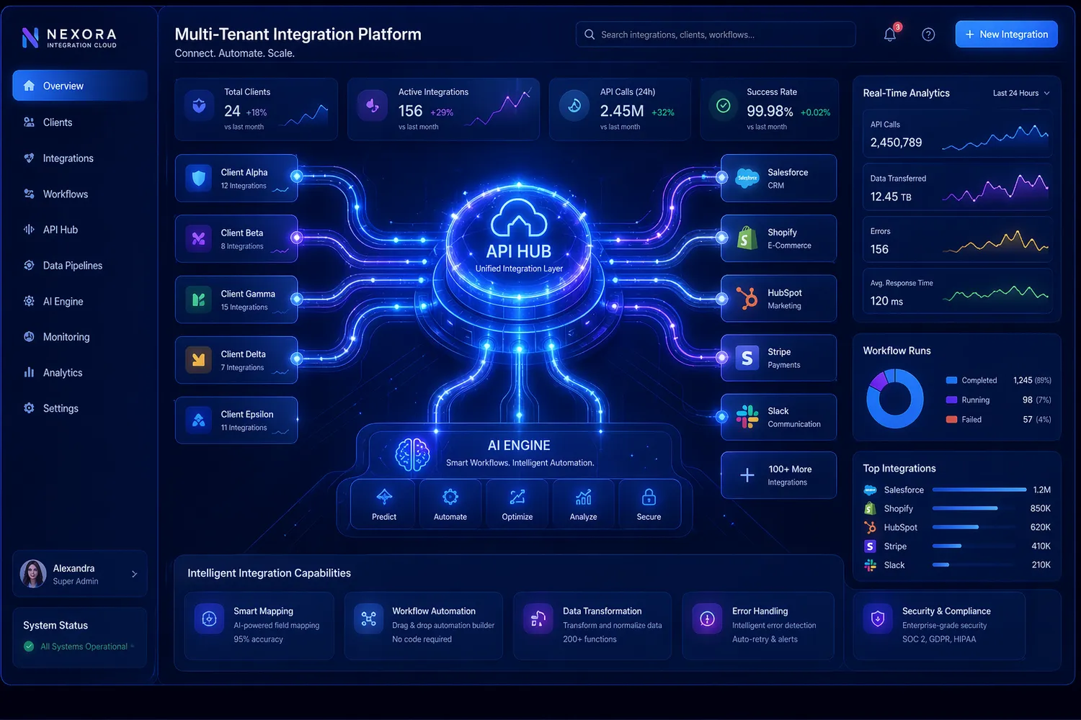This screenshot has height=720, width=1081.
Task: Click the Completed blue legend swatch
Action: (951, 380)
